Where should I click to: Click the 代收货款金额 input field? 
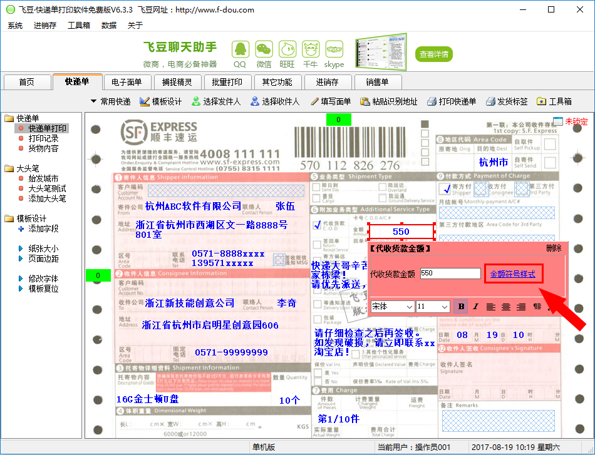(x=450, y=274)
